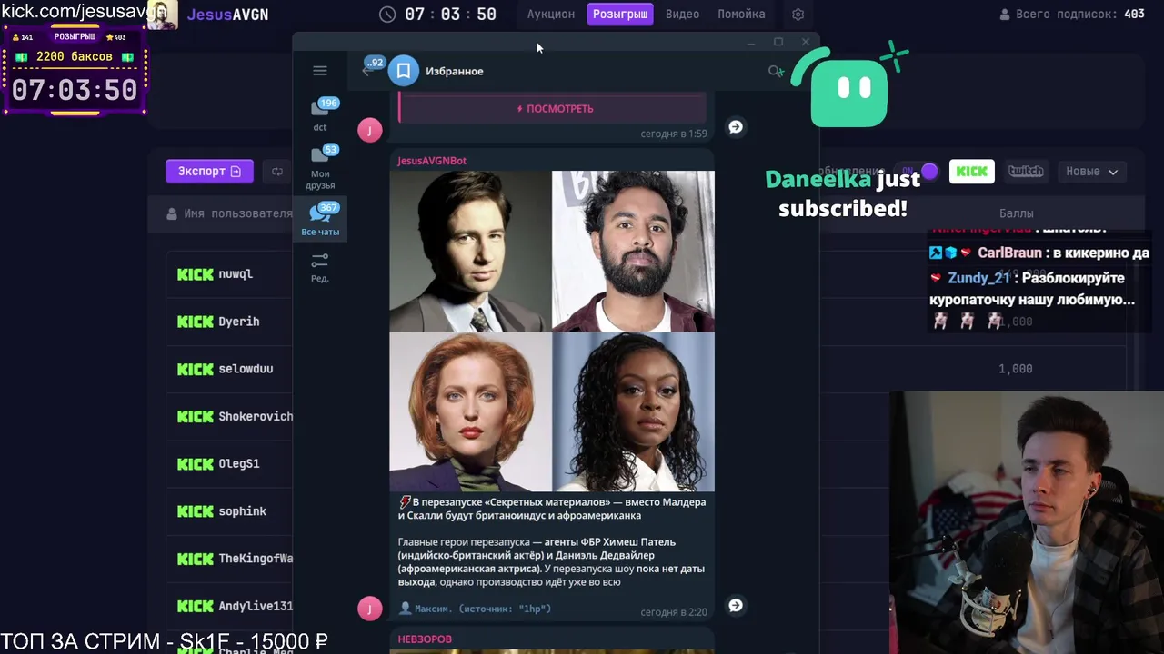Forward the message sent at 2:20
The height and width of the screenshot is (654, 1164).
click(x=736, y=605)
